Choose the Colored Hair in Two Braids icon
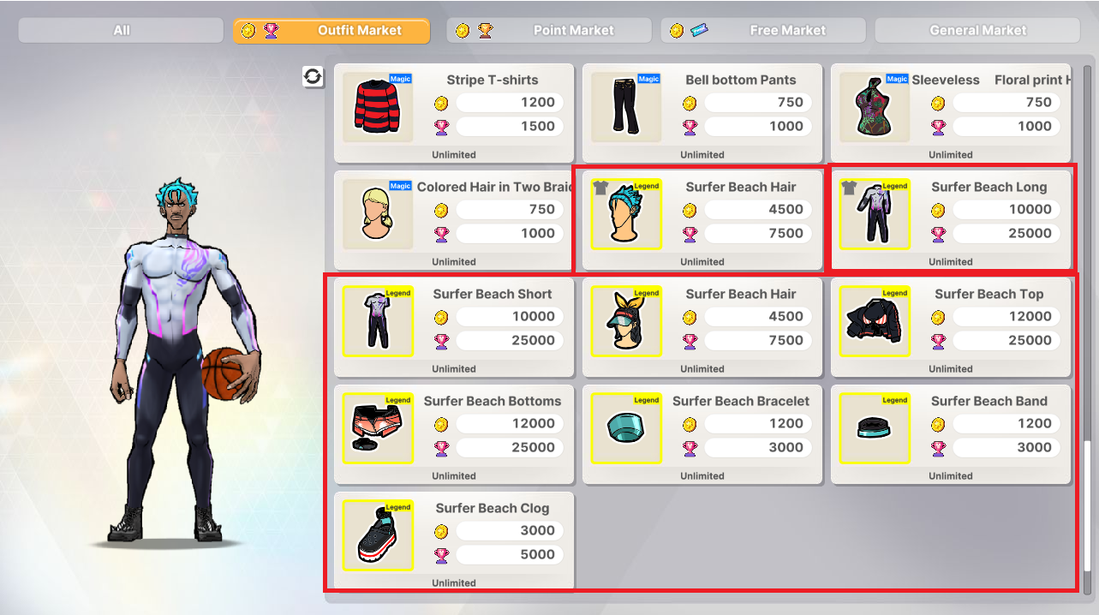The height and width of the screenshot is (615, 1099). (378, 214)
